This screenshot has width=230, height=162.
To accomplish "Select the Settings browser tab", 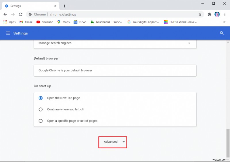I will click(31, 6).
